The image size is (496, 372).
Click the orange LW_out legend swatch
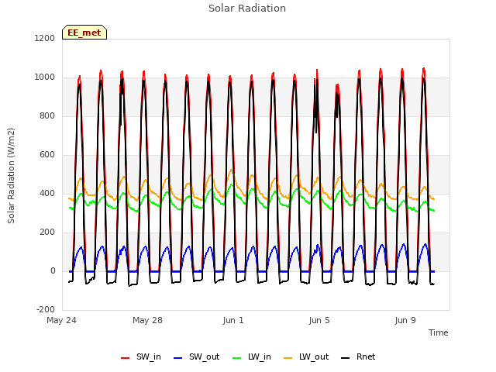(x=288, y=358)
